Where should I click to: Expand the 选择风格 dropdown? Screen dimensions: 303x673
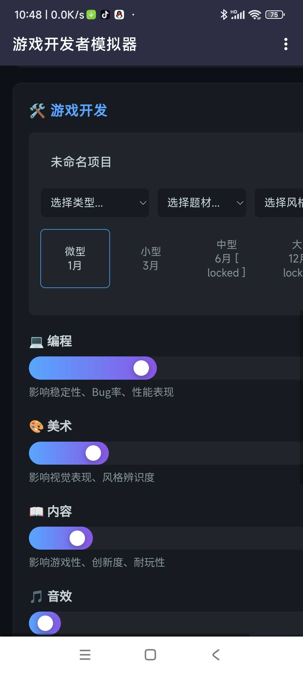281,203
